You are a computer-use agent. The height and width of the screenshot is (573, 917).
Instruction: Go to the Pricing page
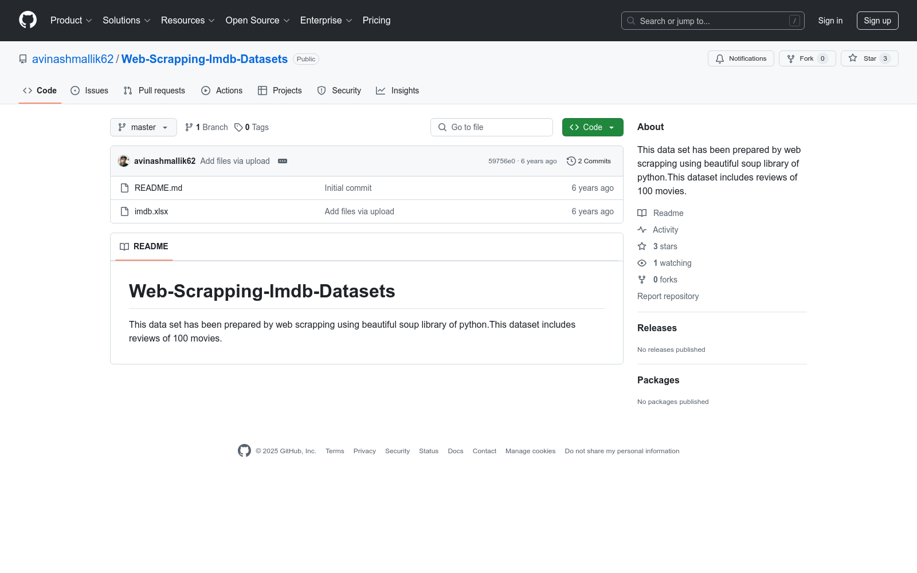point(377,20)
